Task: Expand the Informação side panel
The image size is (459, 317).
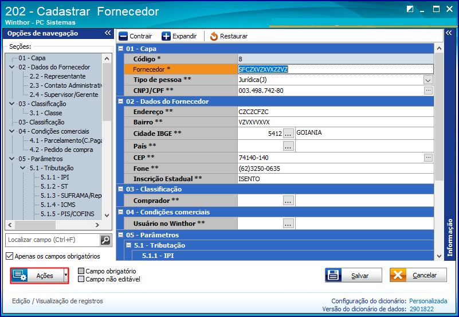Action: (449, 33)
